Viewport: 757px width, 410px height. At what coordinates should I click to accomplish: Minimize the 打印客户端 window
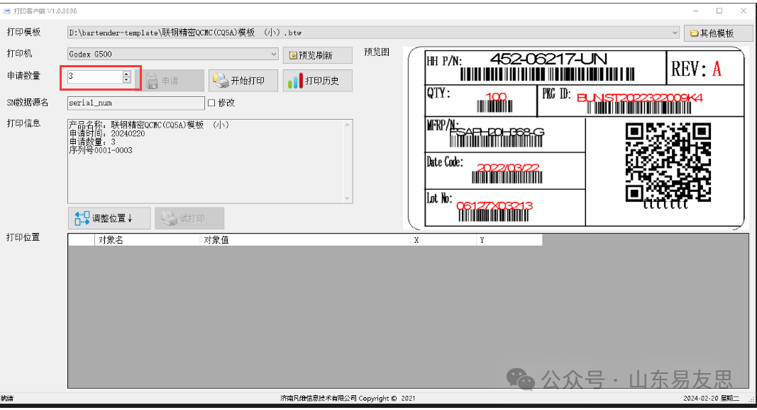coord(696,11)
